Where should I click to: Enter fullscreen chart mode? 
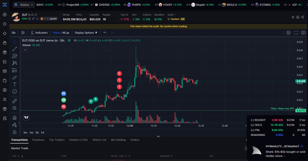point(296,33)
